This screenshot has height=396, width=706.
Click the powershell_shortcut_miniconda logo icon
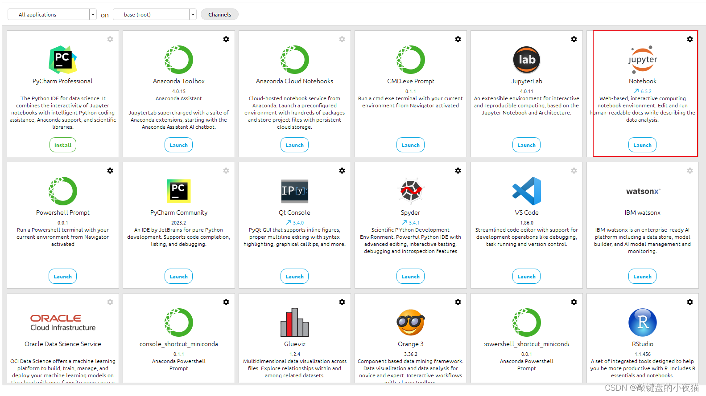(x=527, y=323)
